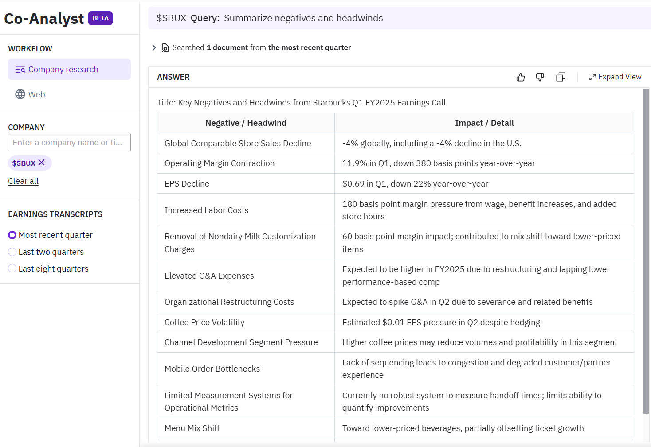Select Most recent quarter radio button

[12, 235]
